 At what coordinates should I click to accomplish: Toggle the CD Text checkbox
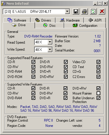98,67
